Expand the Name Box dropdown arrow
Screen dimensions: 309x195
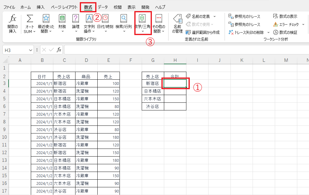pos(30,50)
